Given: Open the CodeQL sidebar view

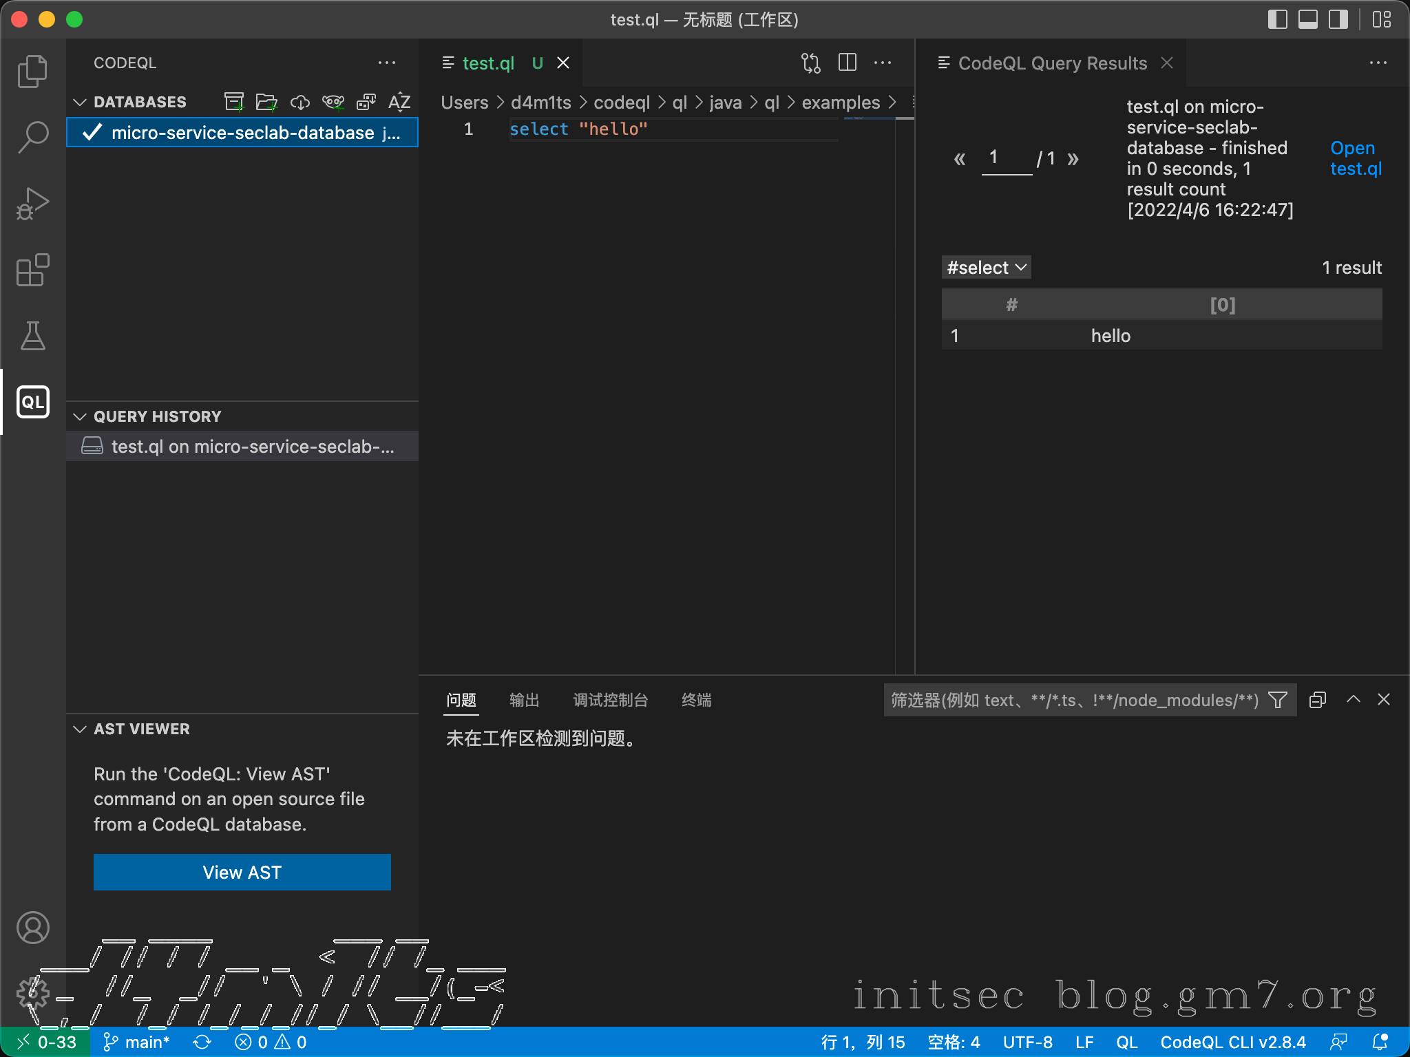Looking at the screenshot, I should [32, 402].
